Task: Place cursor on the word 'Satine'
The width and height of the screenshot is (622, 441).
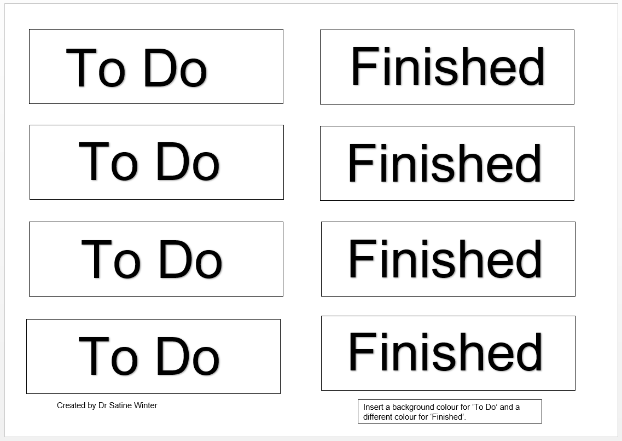Action: pyautogui.click(x=121, y=405)
